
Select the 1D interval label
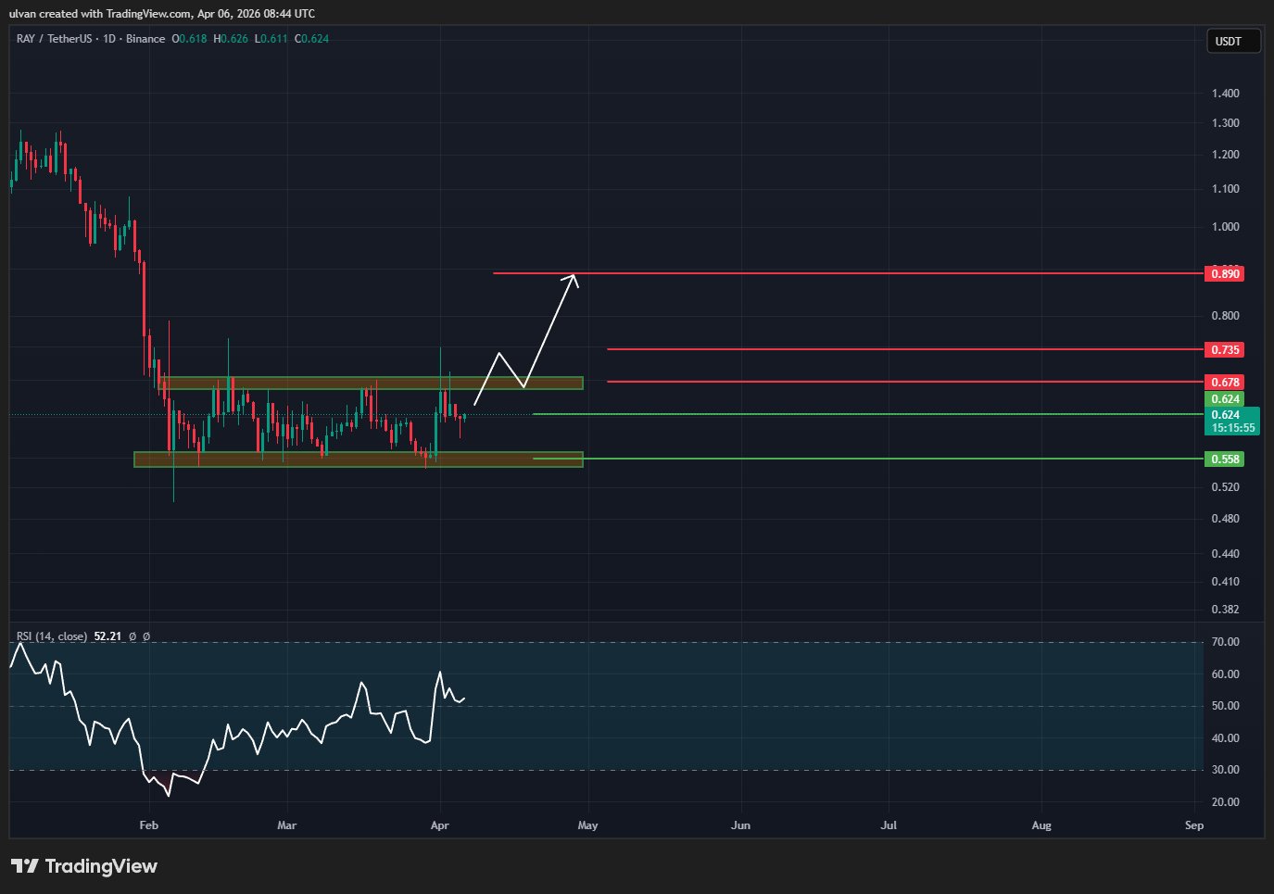tap(109, 39)
